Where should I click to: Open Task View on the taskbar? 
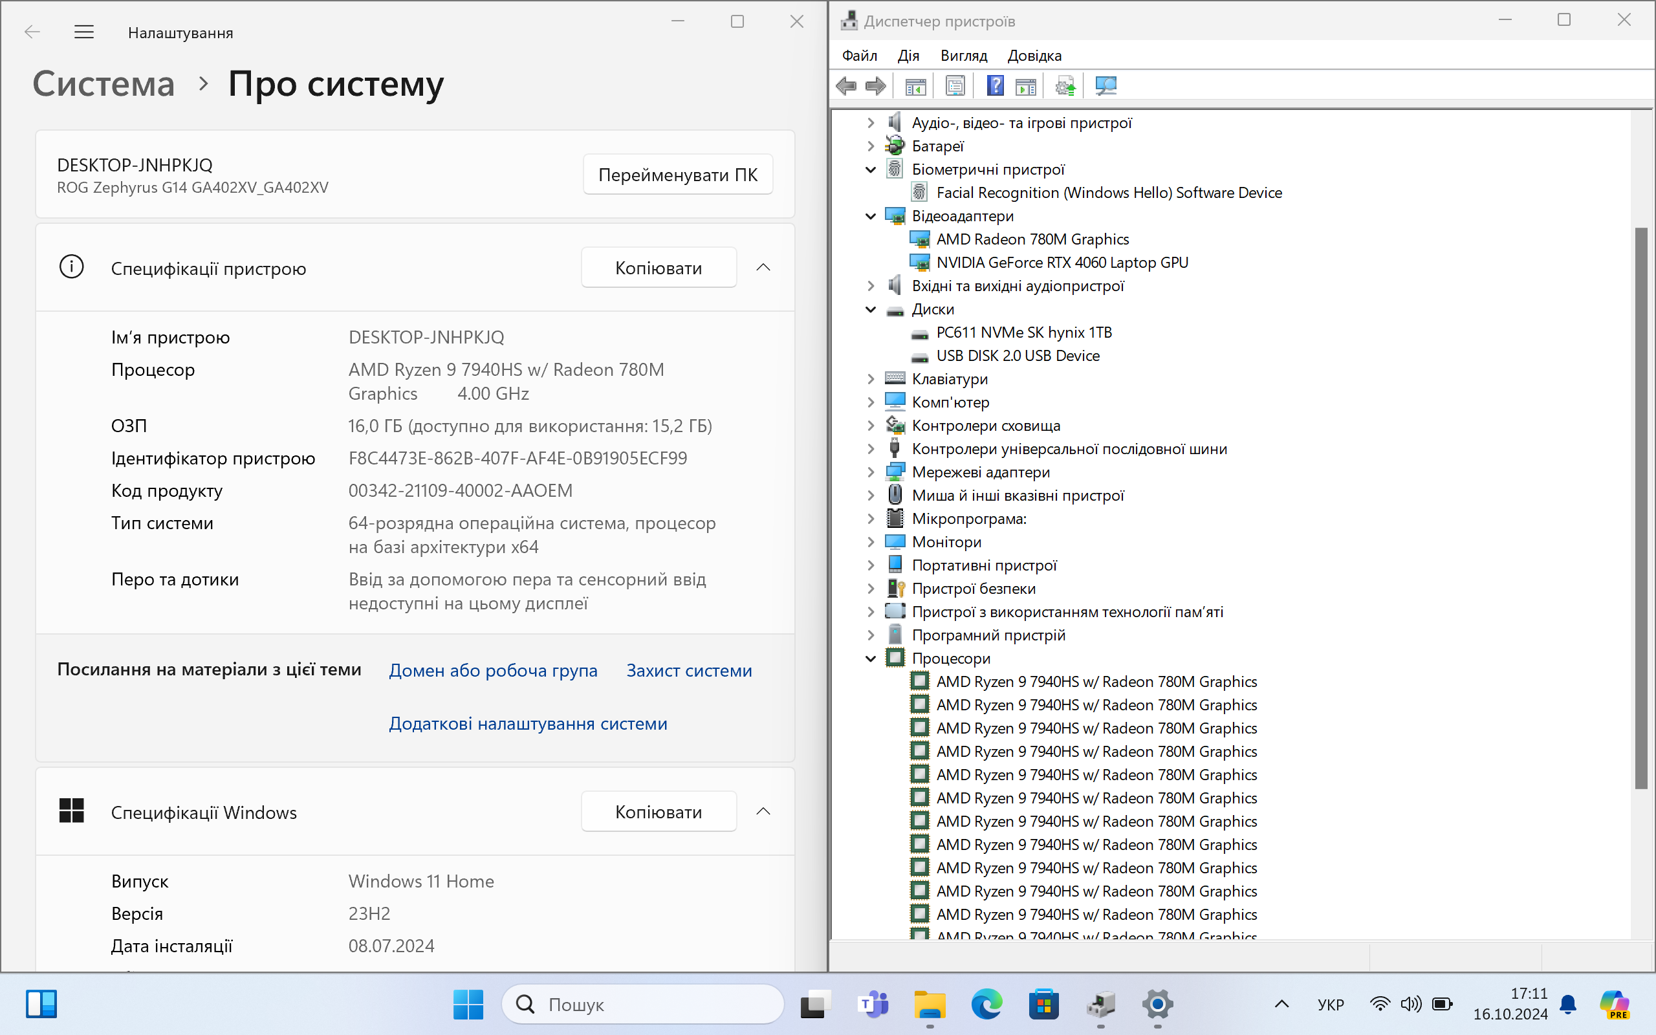[x=816, y=1004]
